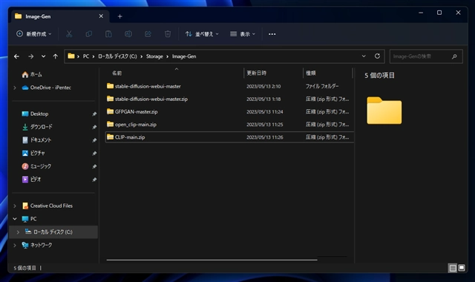Go up one folder level

(x=55, y=56)
